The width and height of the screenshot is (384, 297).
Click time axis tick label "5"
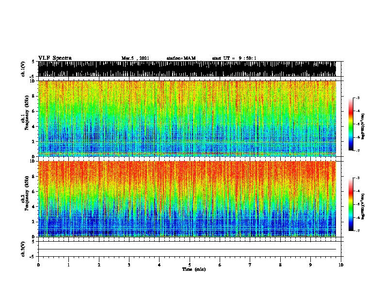point(190,265)
